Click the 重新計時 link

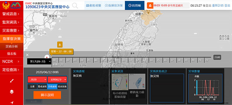218,6
